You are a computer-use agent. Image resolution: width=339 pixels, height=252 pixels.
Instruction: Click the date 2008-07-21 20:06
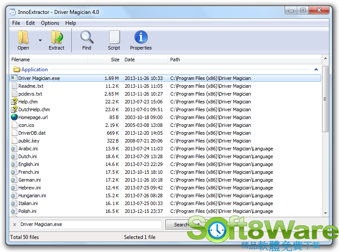point(144,141)
